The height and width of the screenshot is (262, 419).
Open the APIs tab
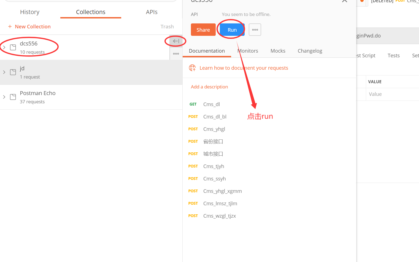click(152, 12)
